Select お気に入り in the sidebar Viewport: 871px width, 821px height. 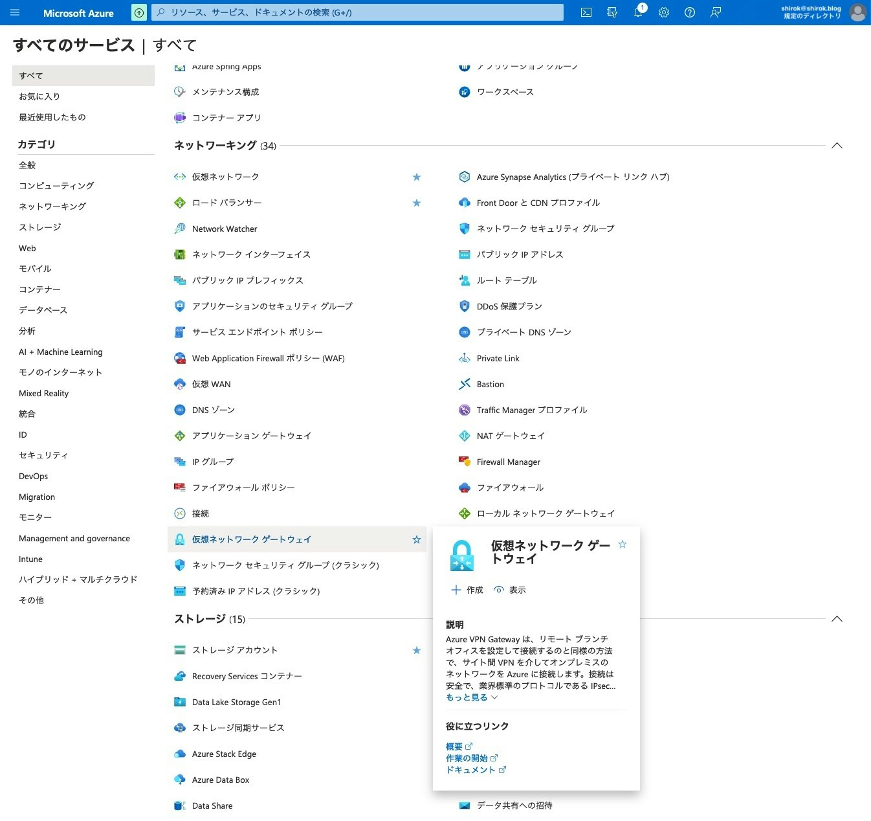(39, 96)
